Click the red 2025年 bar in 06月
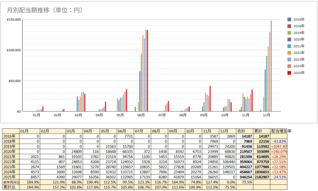This screenshot has width=318, height=191. 147,71
